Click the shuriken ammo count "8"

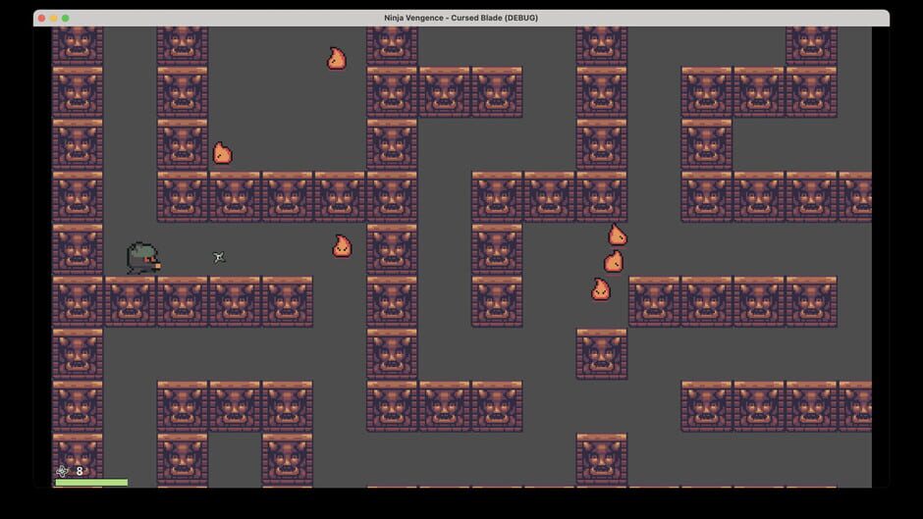coord(80,471)
